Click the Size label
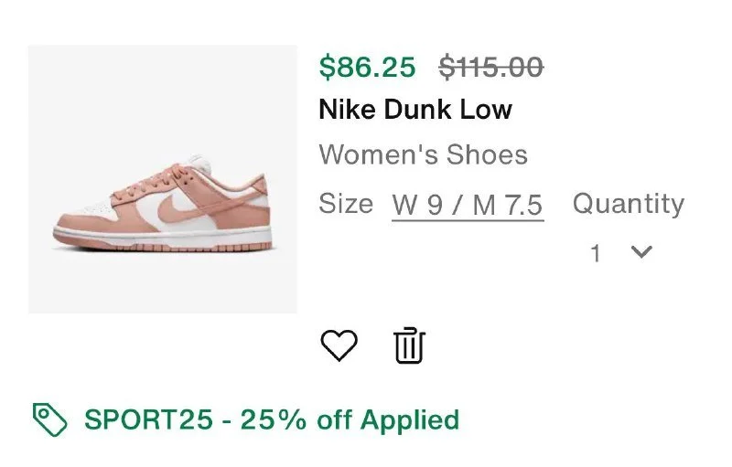732x467 pixels. point(346,204)
